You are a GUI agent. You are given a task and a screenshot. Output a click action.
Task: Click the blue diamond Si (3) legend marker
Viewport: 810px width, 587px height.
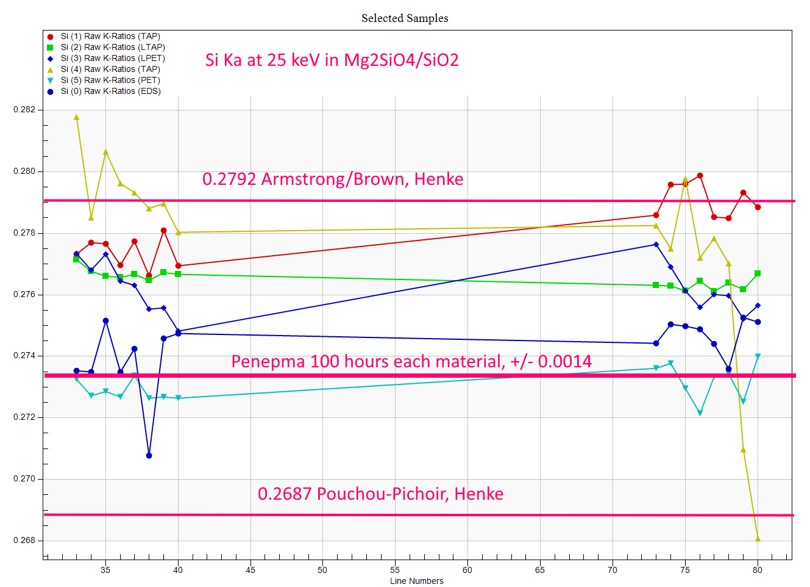(50, 59)
